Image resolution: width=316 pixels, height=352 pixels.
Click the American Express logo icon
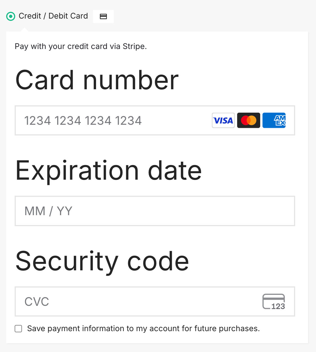[x=274, y=121]
